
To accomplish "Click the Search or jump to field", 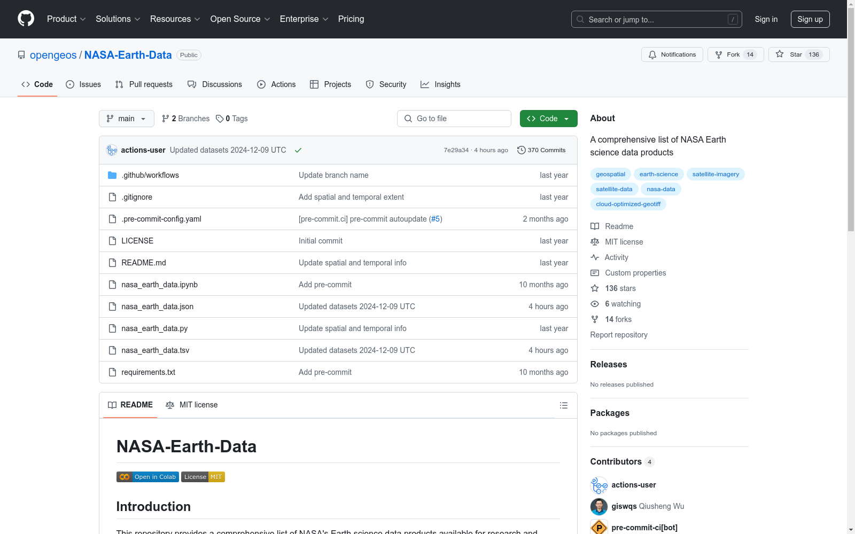I will coord(657,19).
